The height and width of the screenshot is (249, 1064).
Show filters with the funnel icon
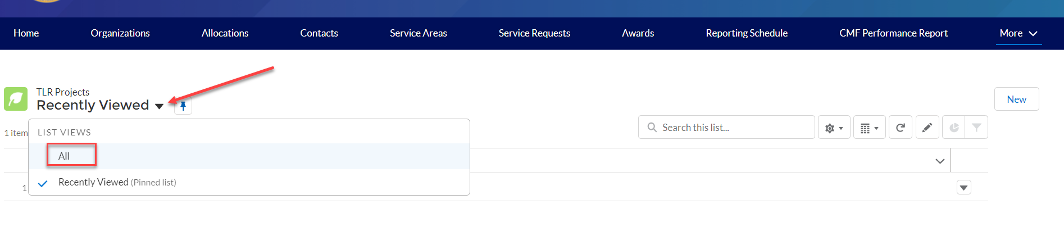[x=976, y=128]
